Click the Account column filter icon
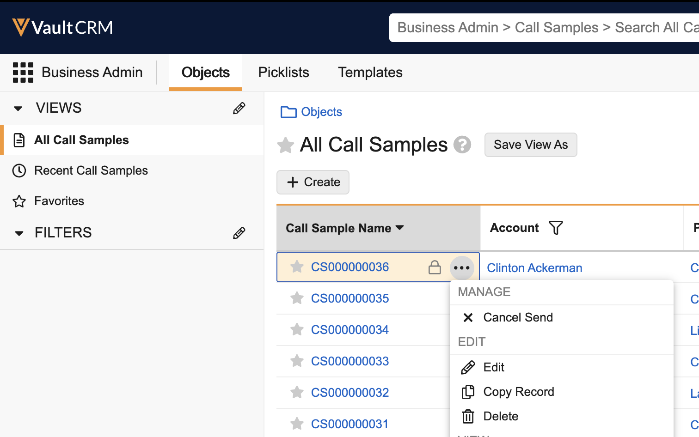699x437 pixels. pos(556,228)
